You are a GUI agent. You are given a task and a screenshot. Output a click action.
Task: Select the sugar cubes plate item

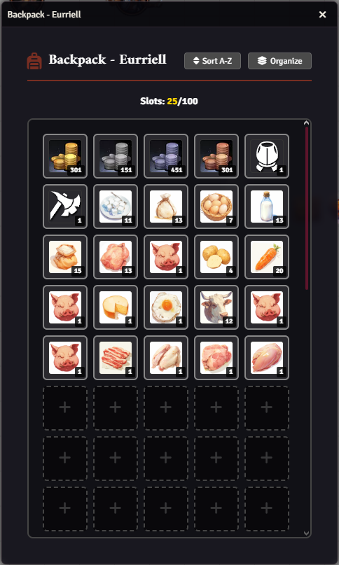coord(116,207)
